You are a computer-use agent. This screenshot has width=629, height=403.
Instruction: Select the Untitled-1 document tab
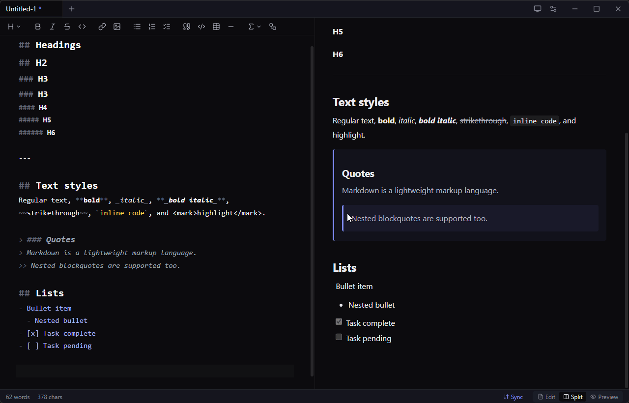[31, 9]
